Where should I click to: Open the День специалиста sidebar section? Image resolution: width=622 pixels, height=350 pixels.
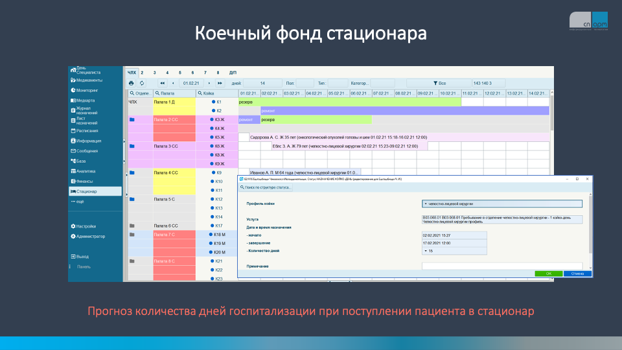(86, 70)
